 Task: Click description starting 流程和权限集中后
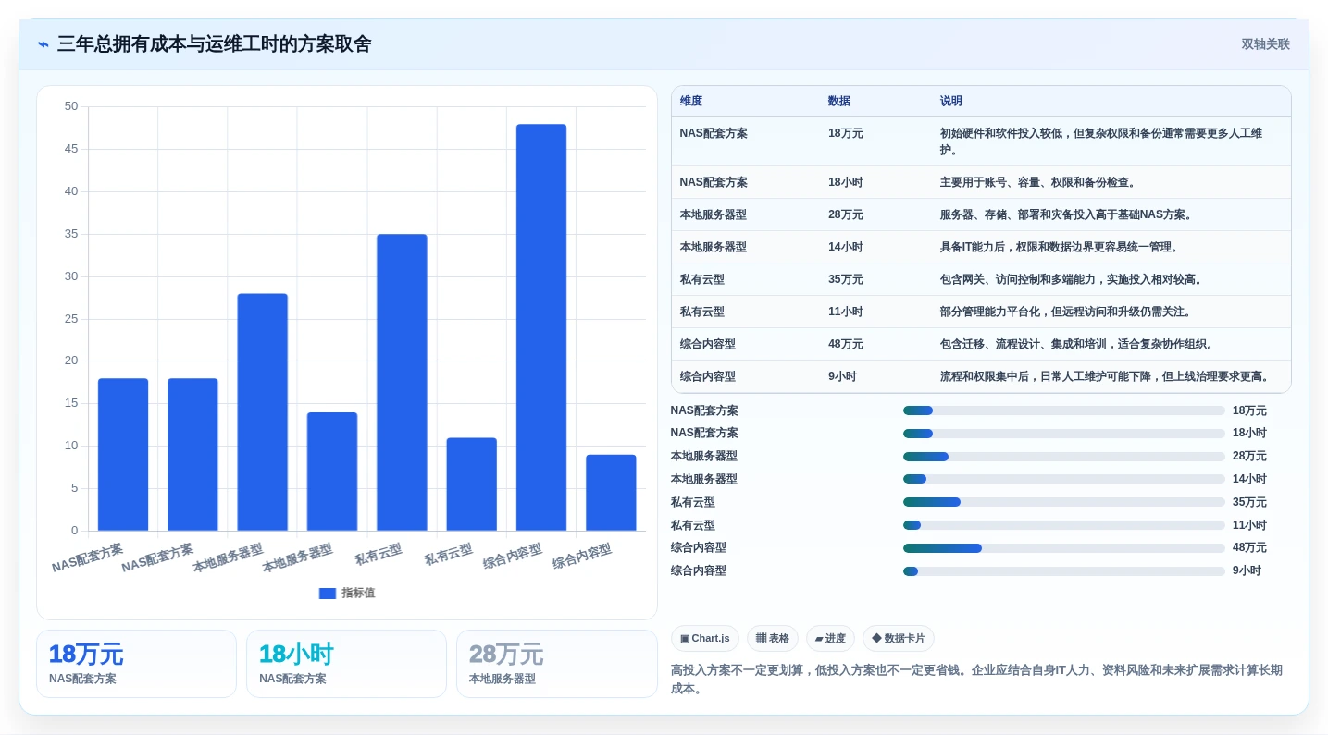(1106, 376)
